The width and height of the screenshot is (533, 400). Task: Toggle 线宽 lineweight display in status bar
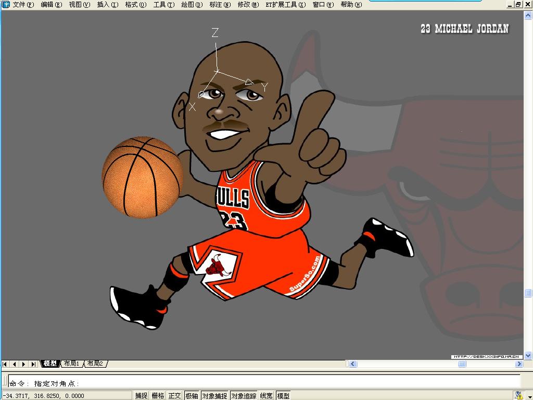tap(266, 396)
